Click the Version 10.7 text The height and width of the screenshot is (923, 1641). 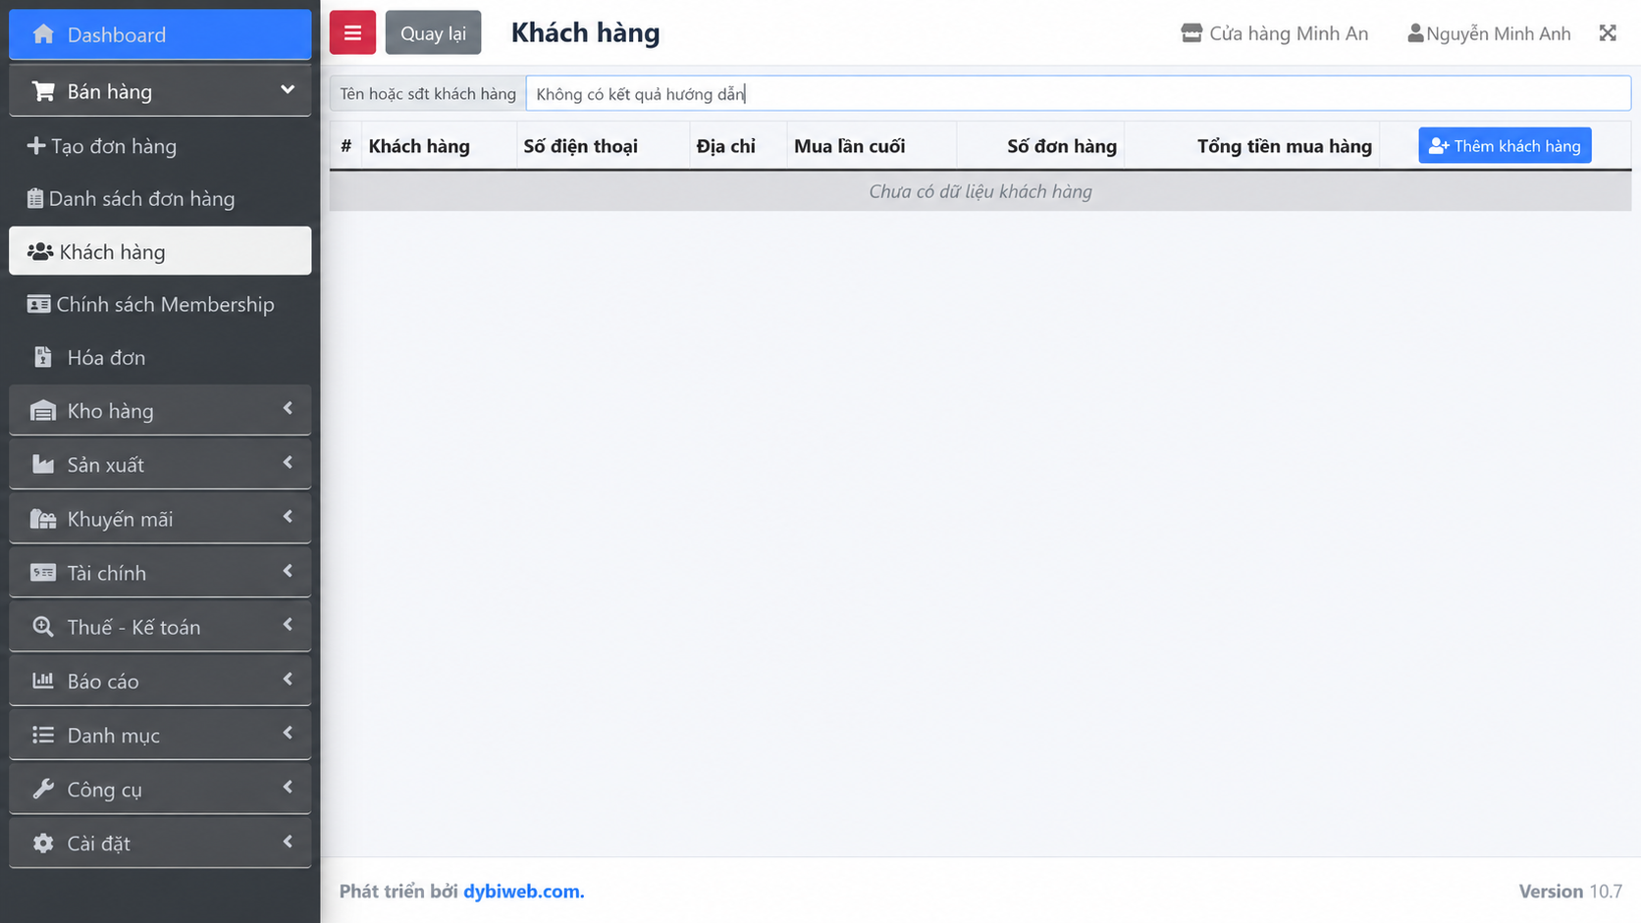pyautogui.click(x=1569, y=891)
